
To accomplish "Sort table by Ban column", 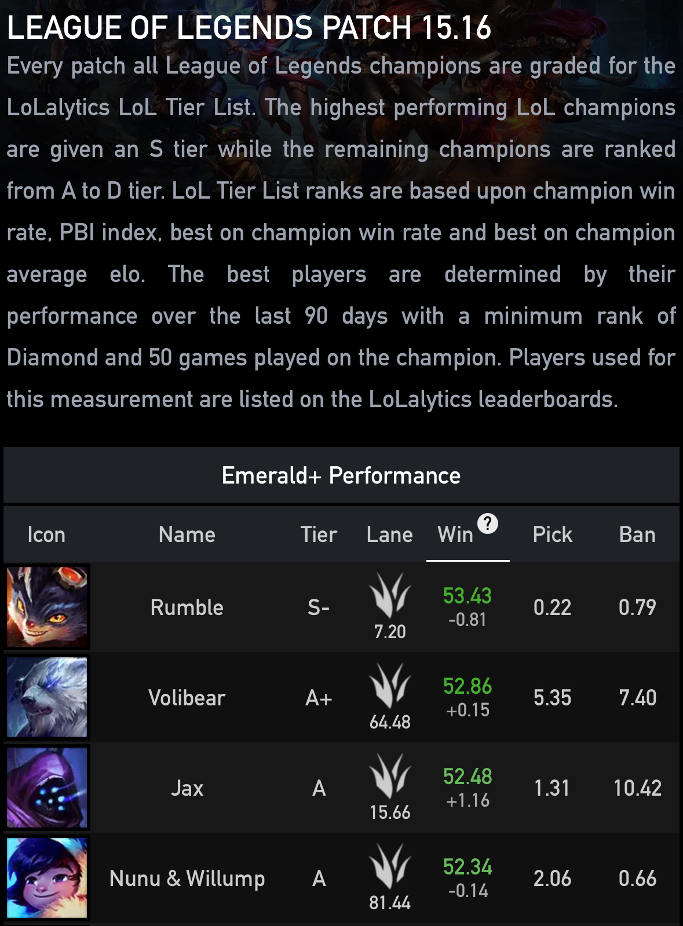I will tap(637, 535).
